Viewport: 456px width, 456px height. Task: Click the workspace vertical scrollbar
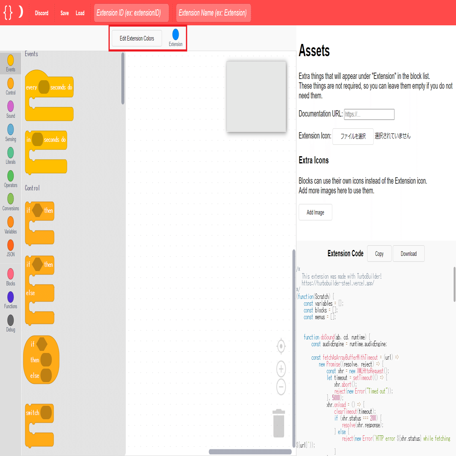pyautogui.click(x=294, y=348)
